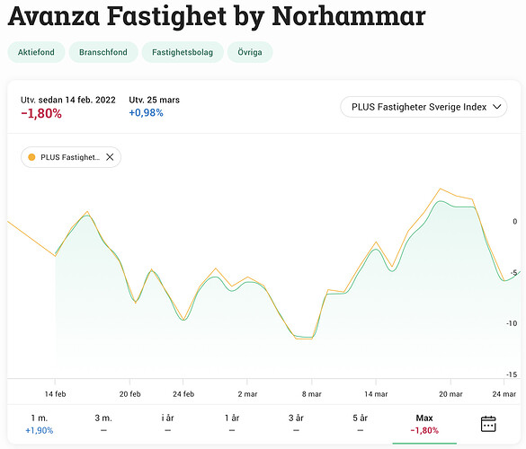Click the PLUS Fastighet chip label
This screenshot has height=449, width=526.
70,157
